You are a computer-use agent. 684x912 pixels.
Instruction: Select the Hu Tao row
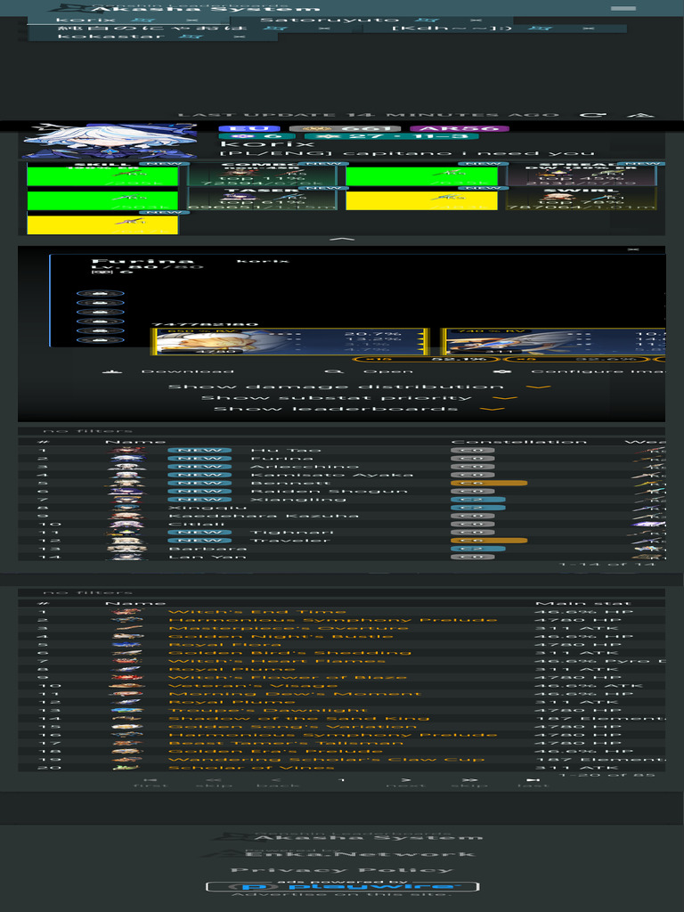(341, 450)
